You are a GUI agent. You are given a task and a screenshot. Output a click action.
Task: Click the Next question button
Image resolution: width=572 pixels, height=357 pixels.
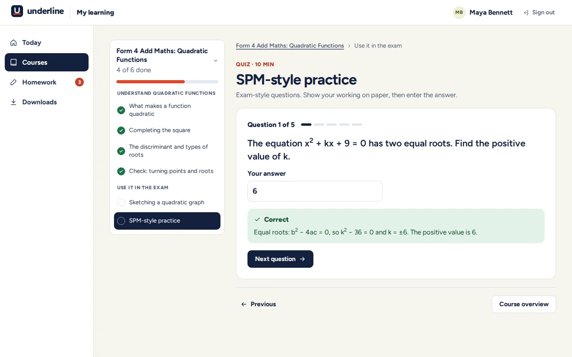[x=280, y=259]
